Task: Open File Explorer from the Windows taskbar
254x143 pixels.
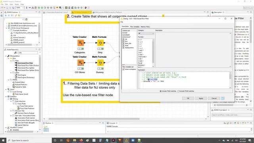Action: [x=75, y=140]
